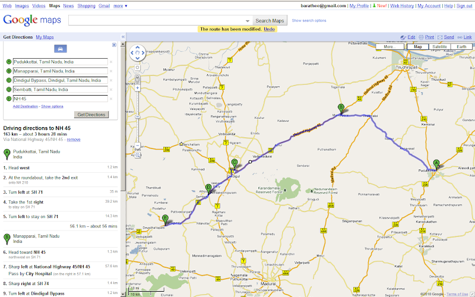Click map marker C at Dindigul
Screen dimensions: 475x297
click(x=234, y=164)
